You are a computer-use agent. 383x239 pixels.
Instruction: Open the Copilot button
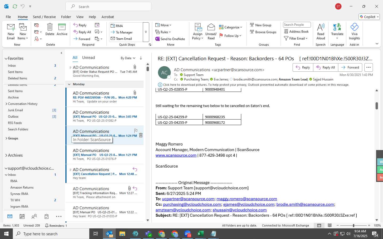click(369, 17)
